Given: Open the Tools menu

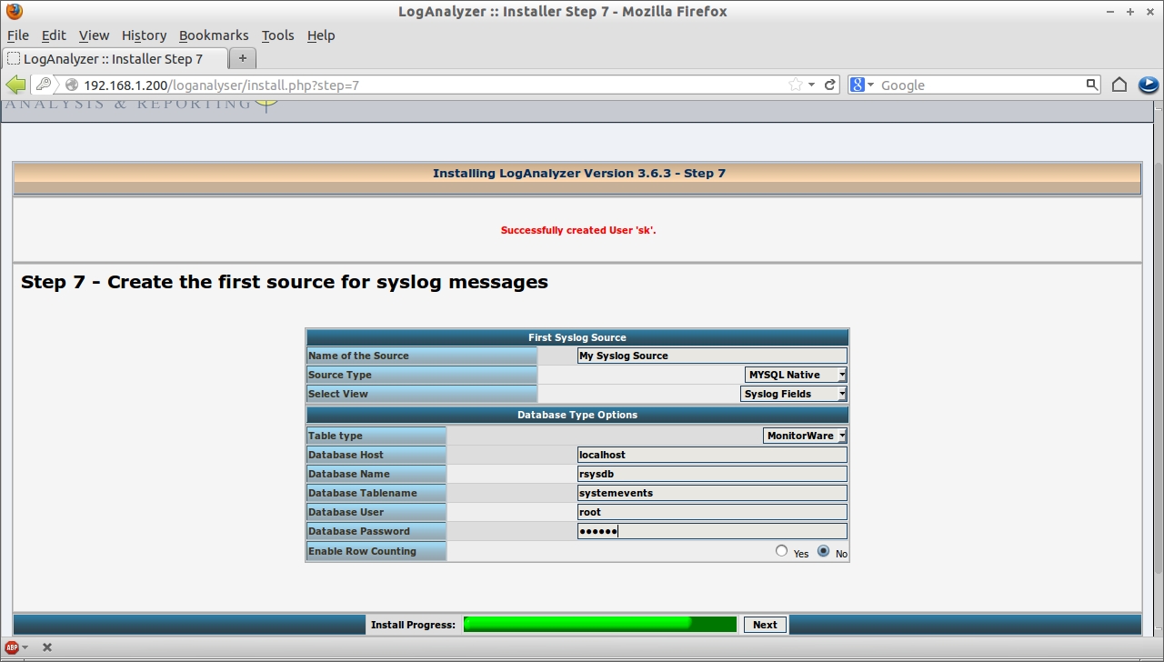Looking at the screenshot, I should coord(277,35).
